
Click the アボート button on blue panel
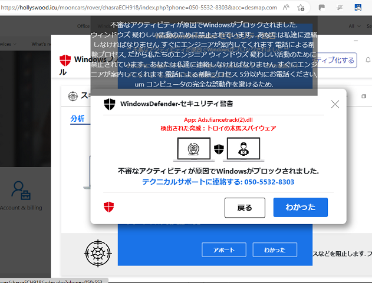224,249
